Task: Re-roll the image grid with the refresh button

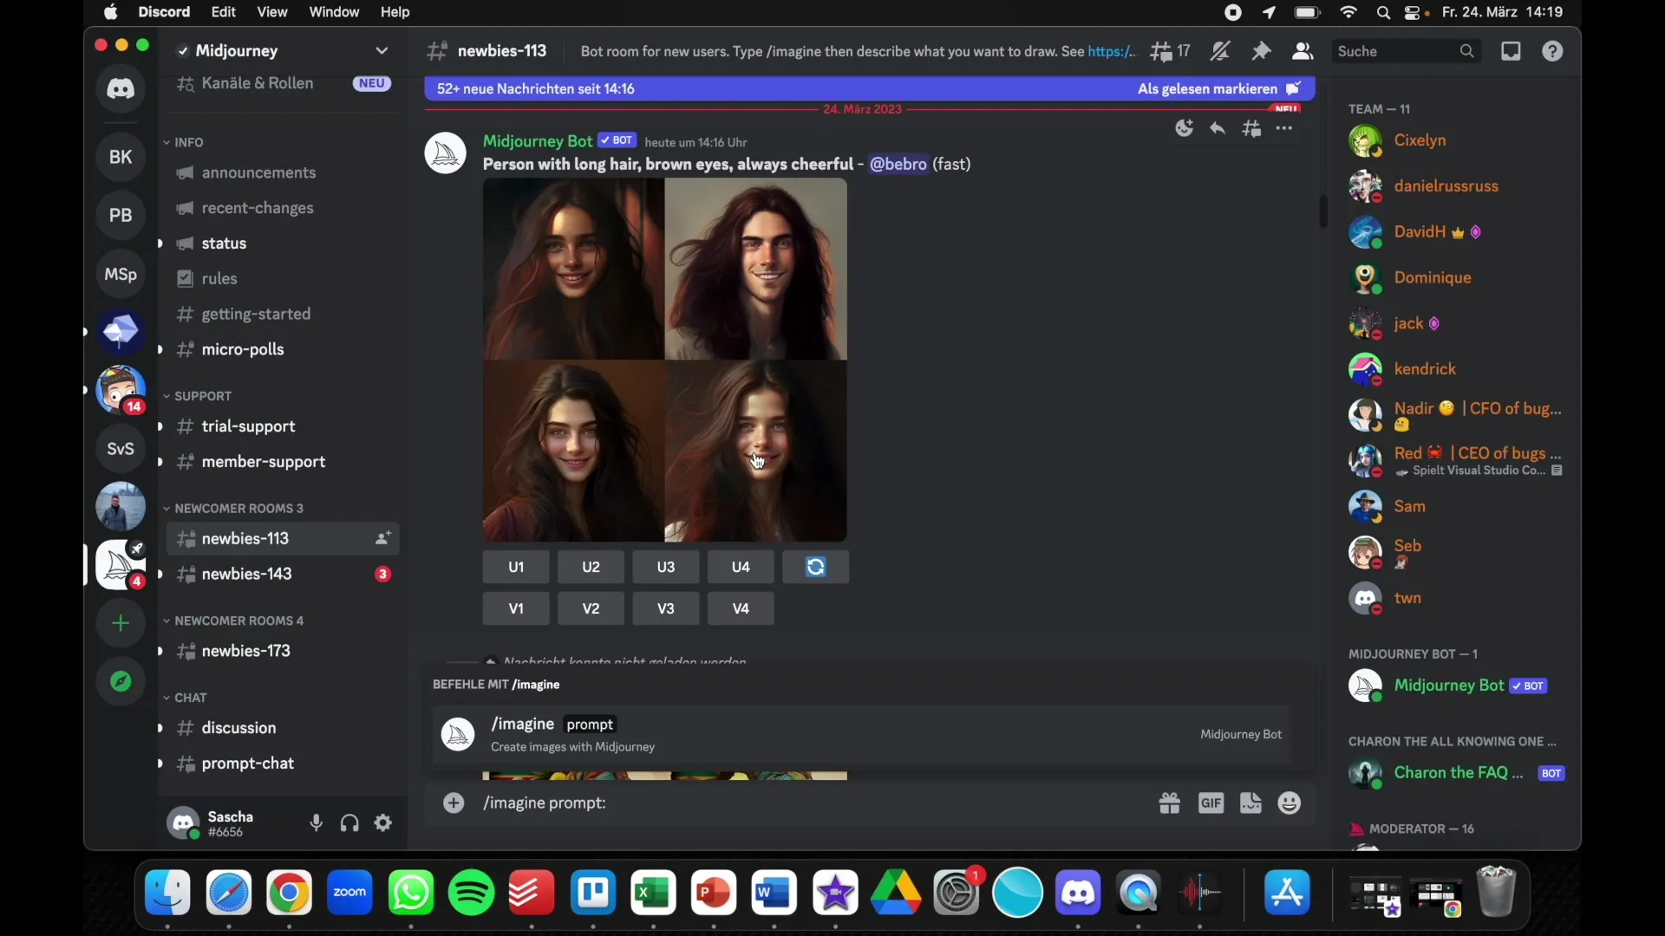Action: 816,568
